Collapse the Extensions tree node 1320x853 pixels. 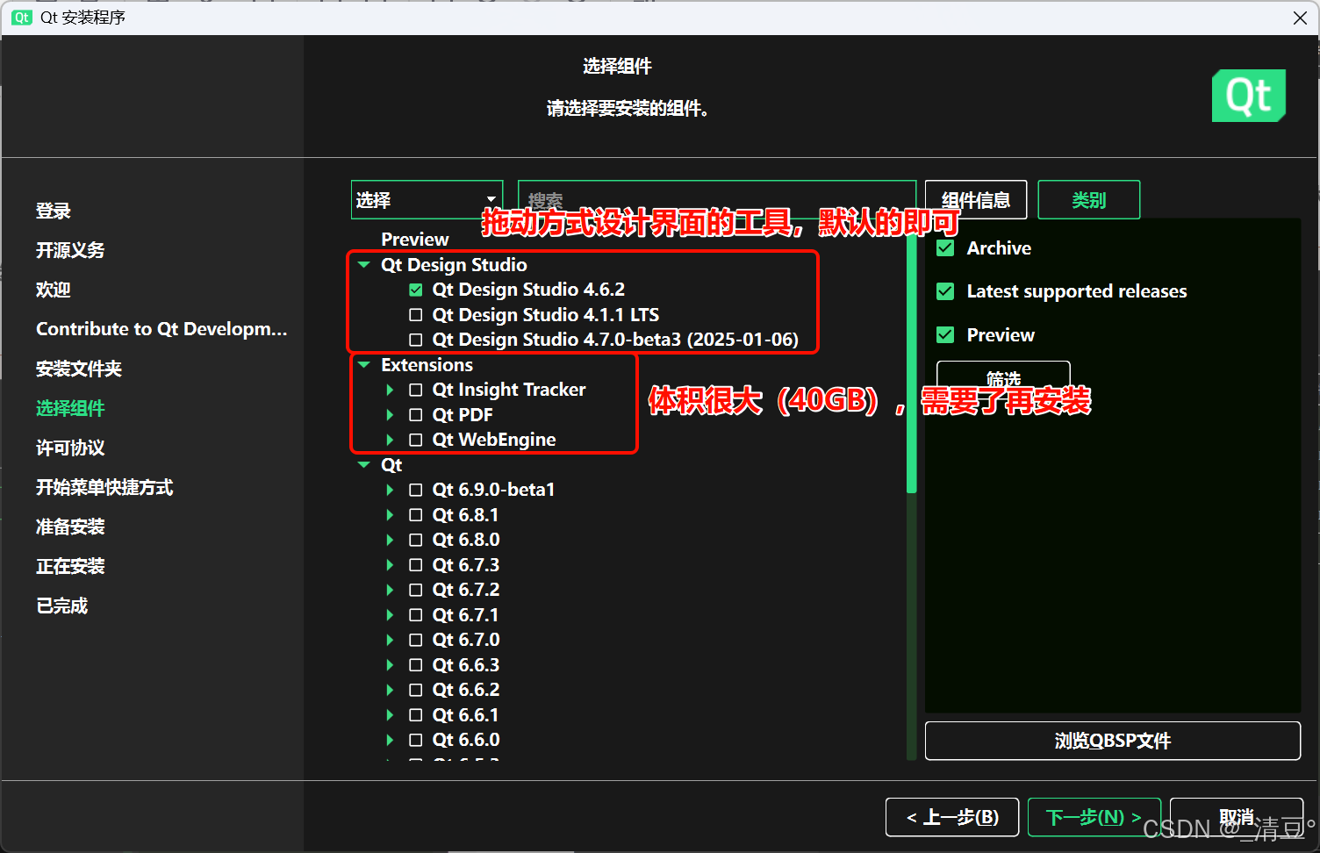point(364,365)
